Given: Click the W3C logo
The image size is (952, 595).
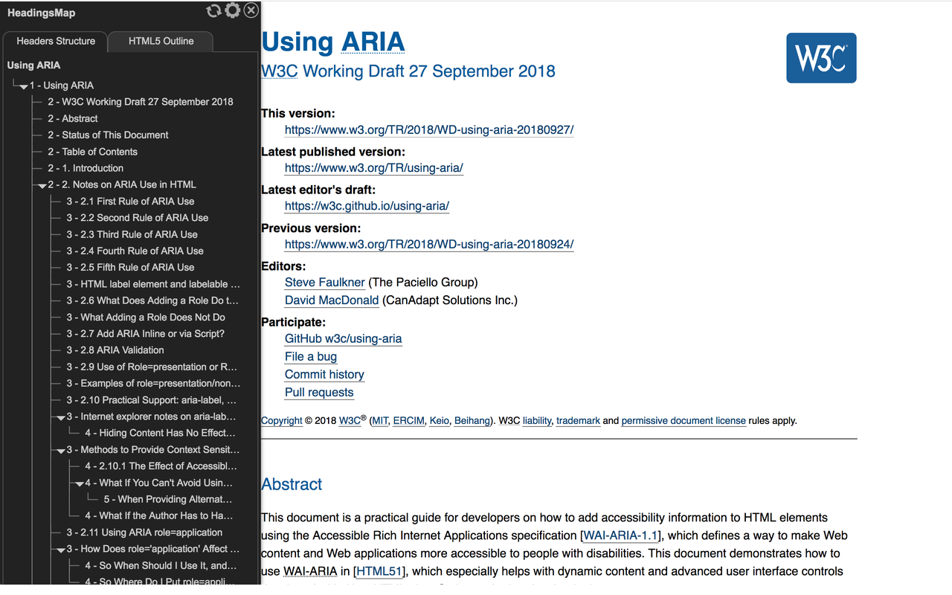Looking at the screenshot, I should (x=821, y=58).
